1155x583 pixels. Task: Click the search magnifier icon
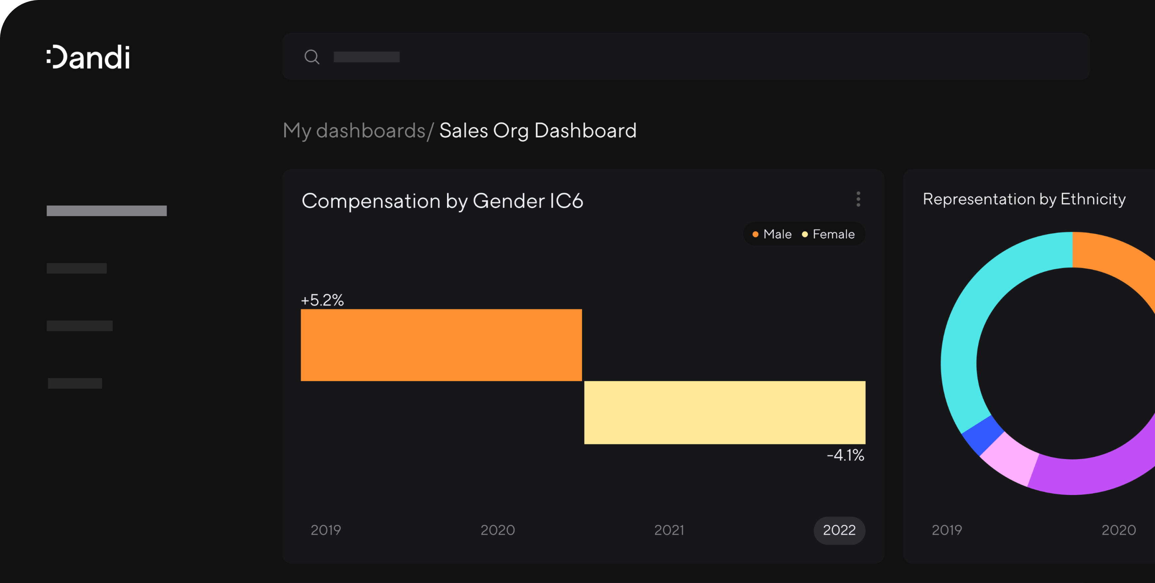(x=312, y=57)
